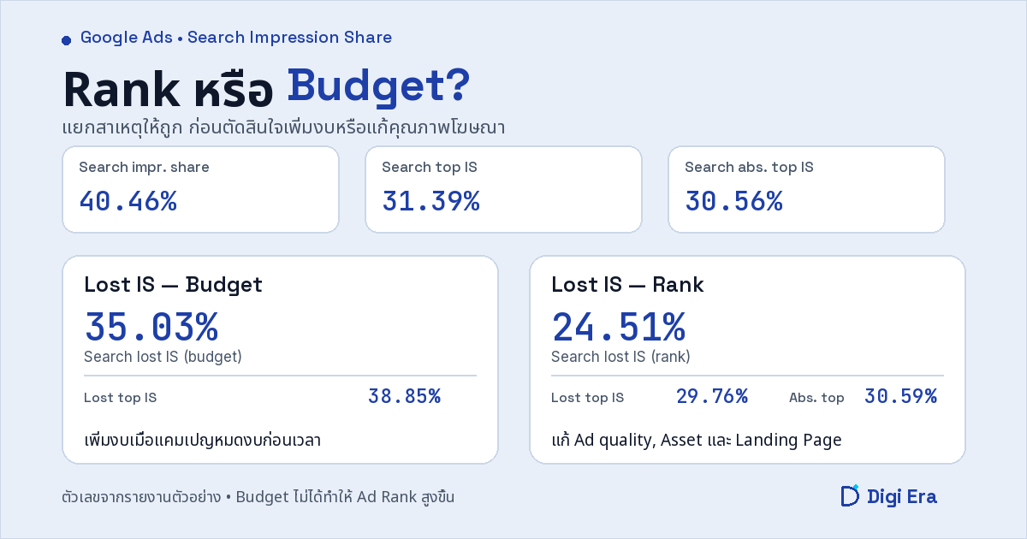Select the Search top IS card

coord(503,189)
